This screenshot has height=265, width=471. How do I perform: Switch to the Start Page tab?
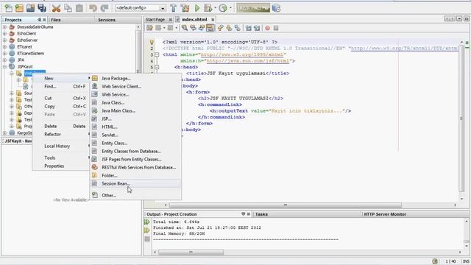155,20
